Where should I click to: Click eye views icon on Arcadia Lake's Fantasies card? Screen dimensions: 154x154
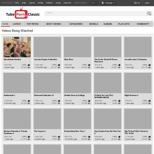[149, 67]
